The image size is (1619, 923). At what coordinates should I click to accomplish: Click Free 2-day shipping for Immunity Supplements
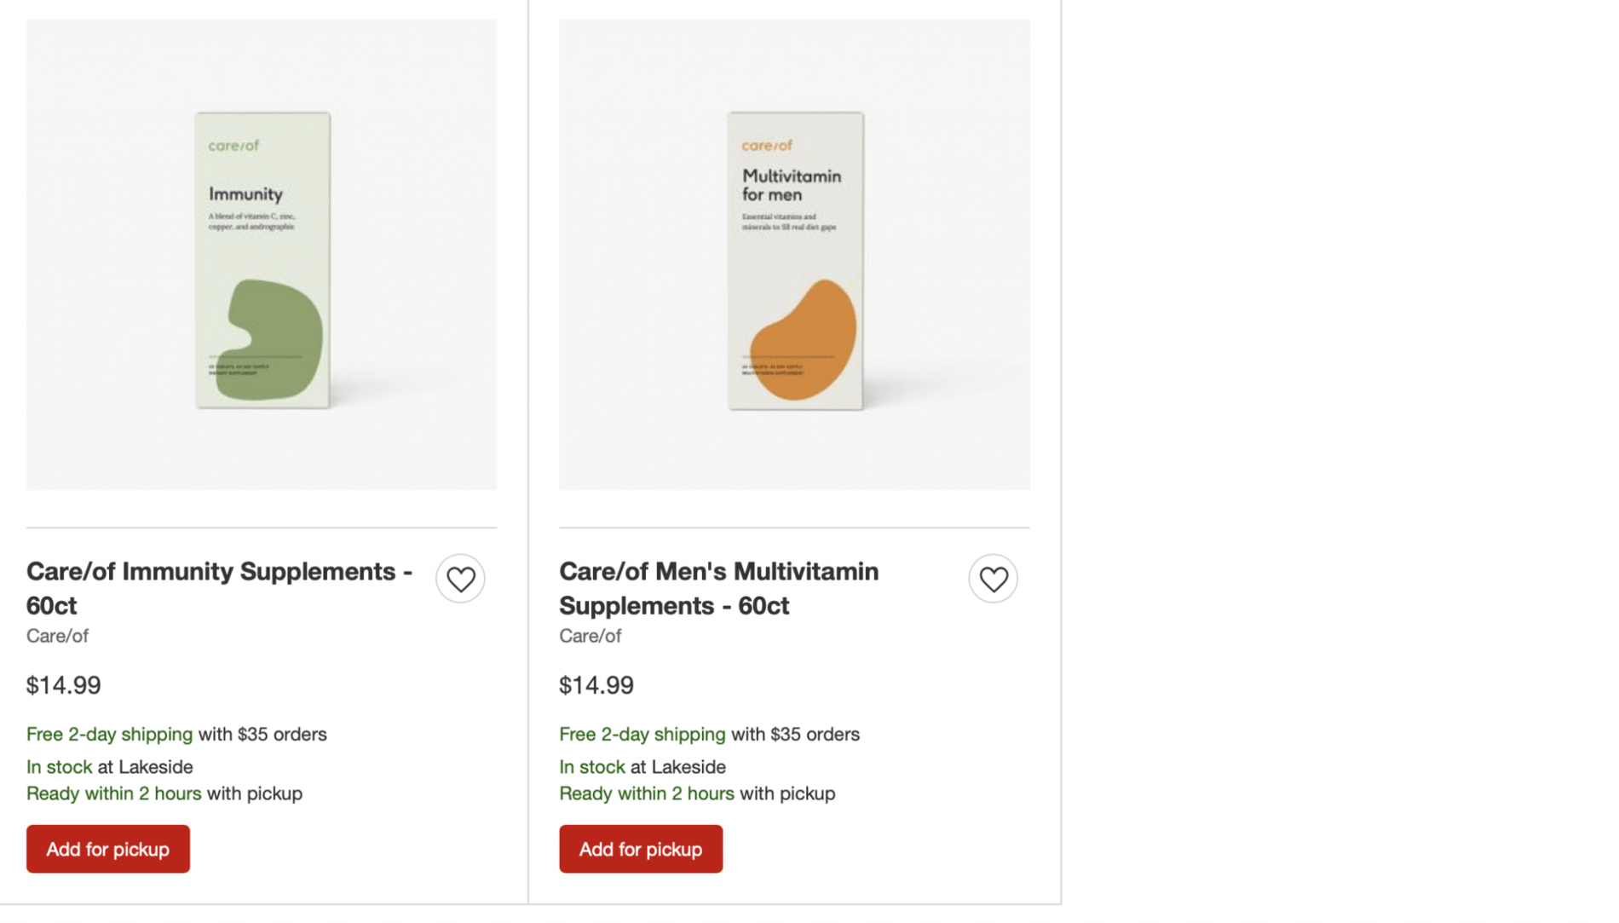click(109, 734)
